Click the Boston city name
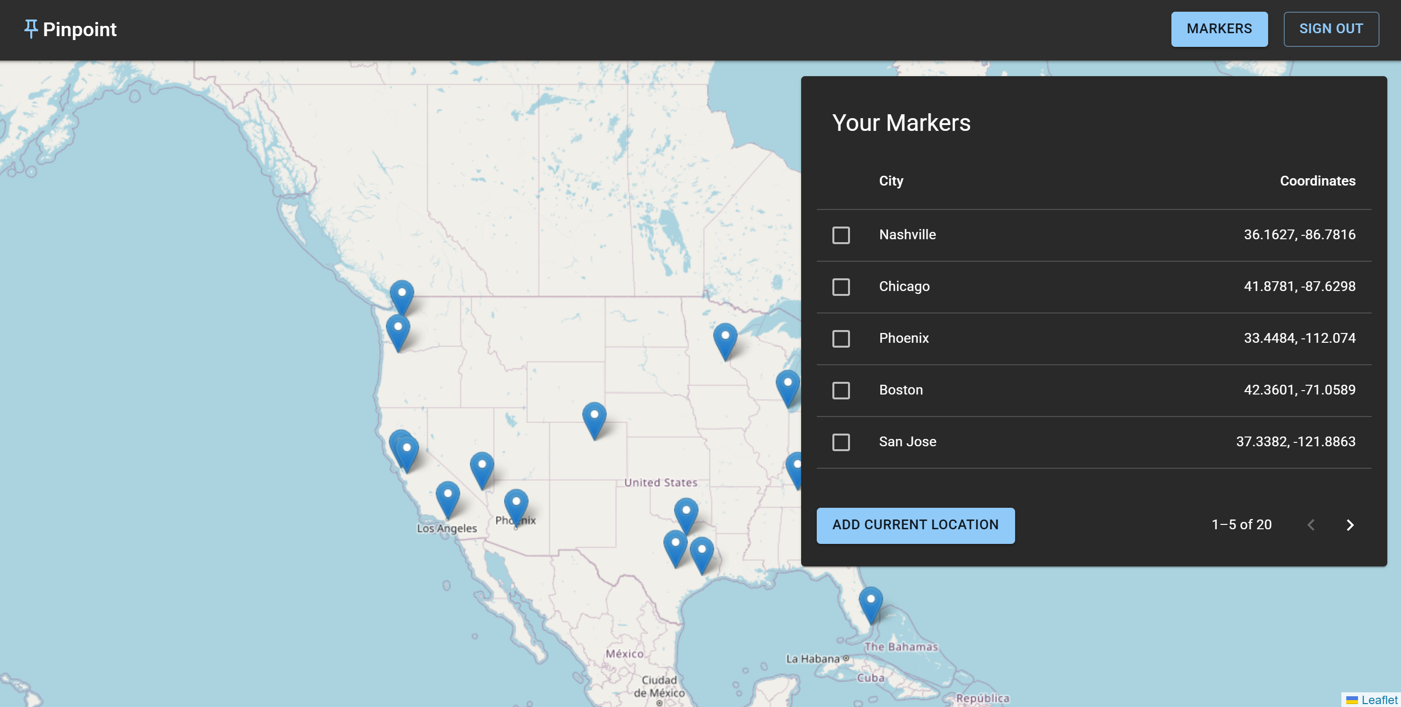Viewport: 1401px width, 707px height. [x=901, y=390]
